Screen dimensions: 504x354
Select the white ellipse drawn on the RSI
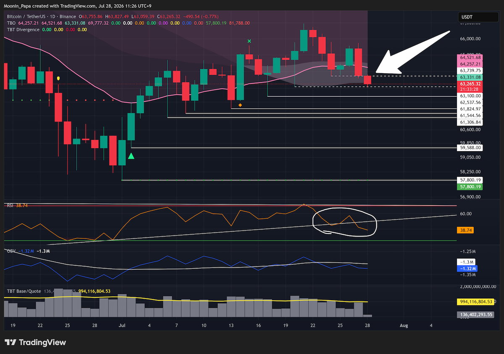(x=345, y=222)
